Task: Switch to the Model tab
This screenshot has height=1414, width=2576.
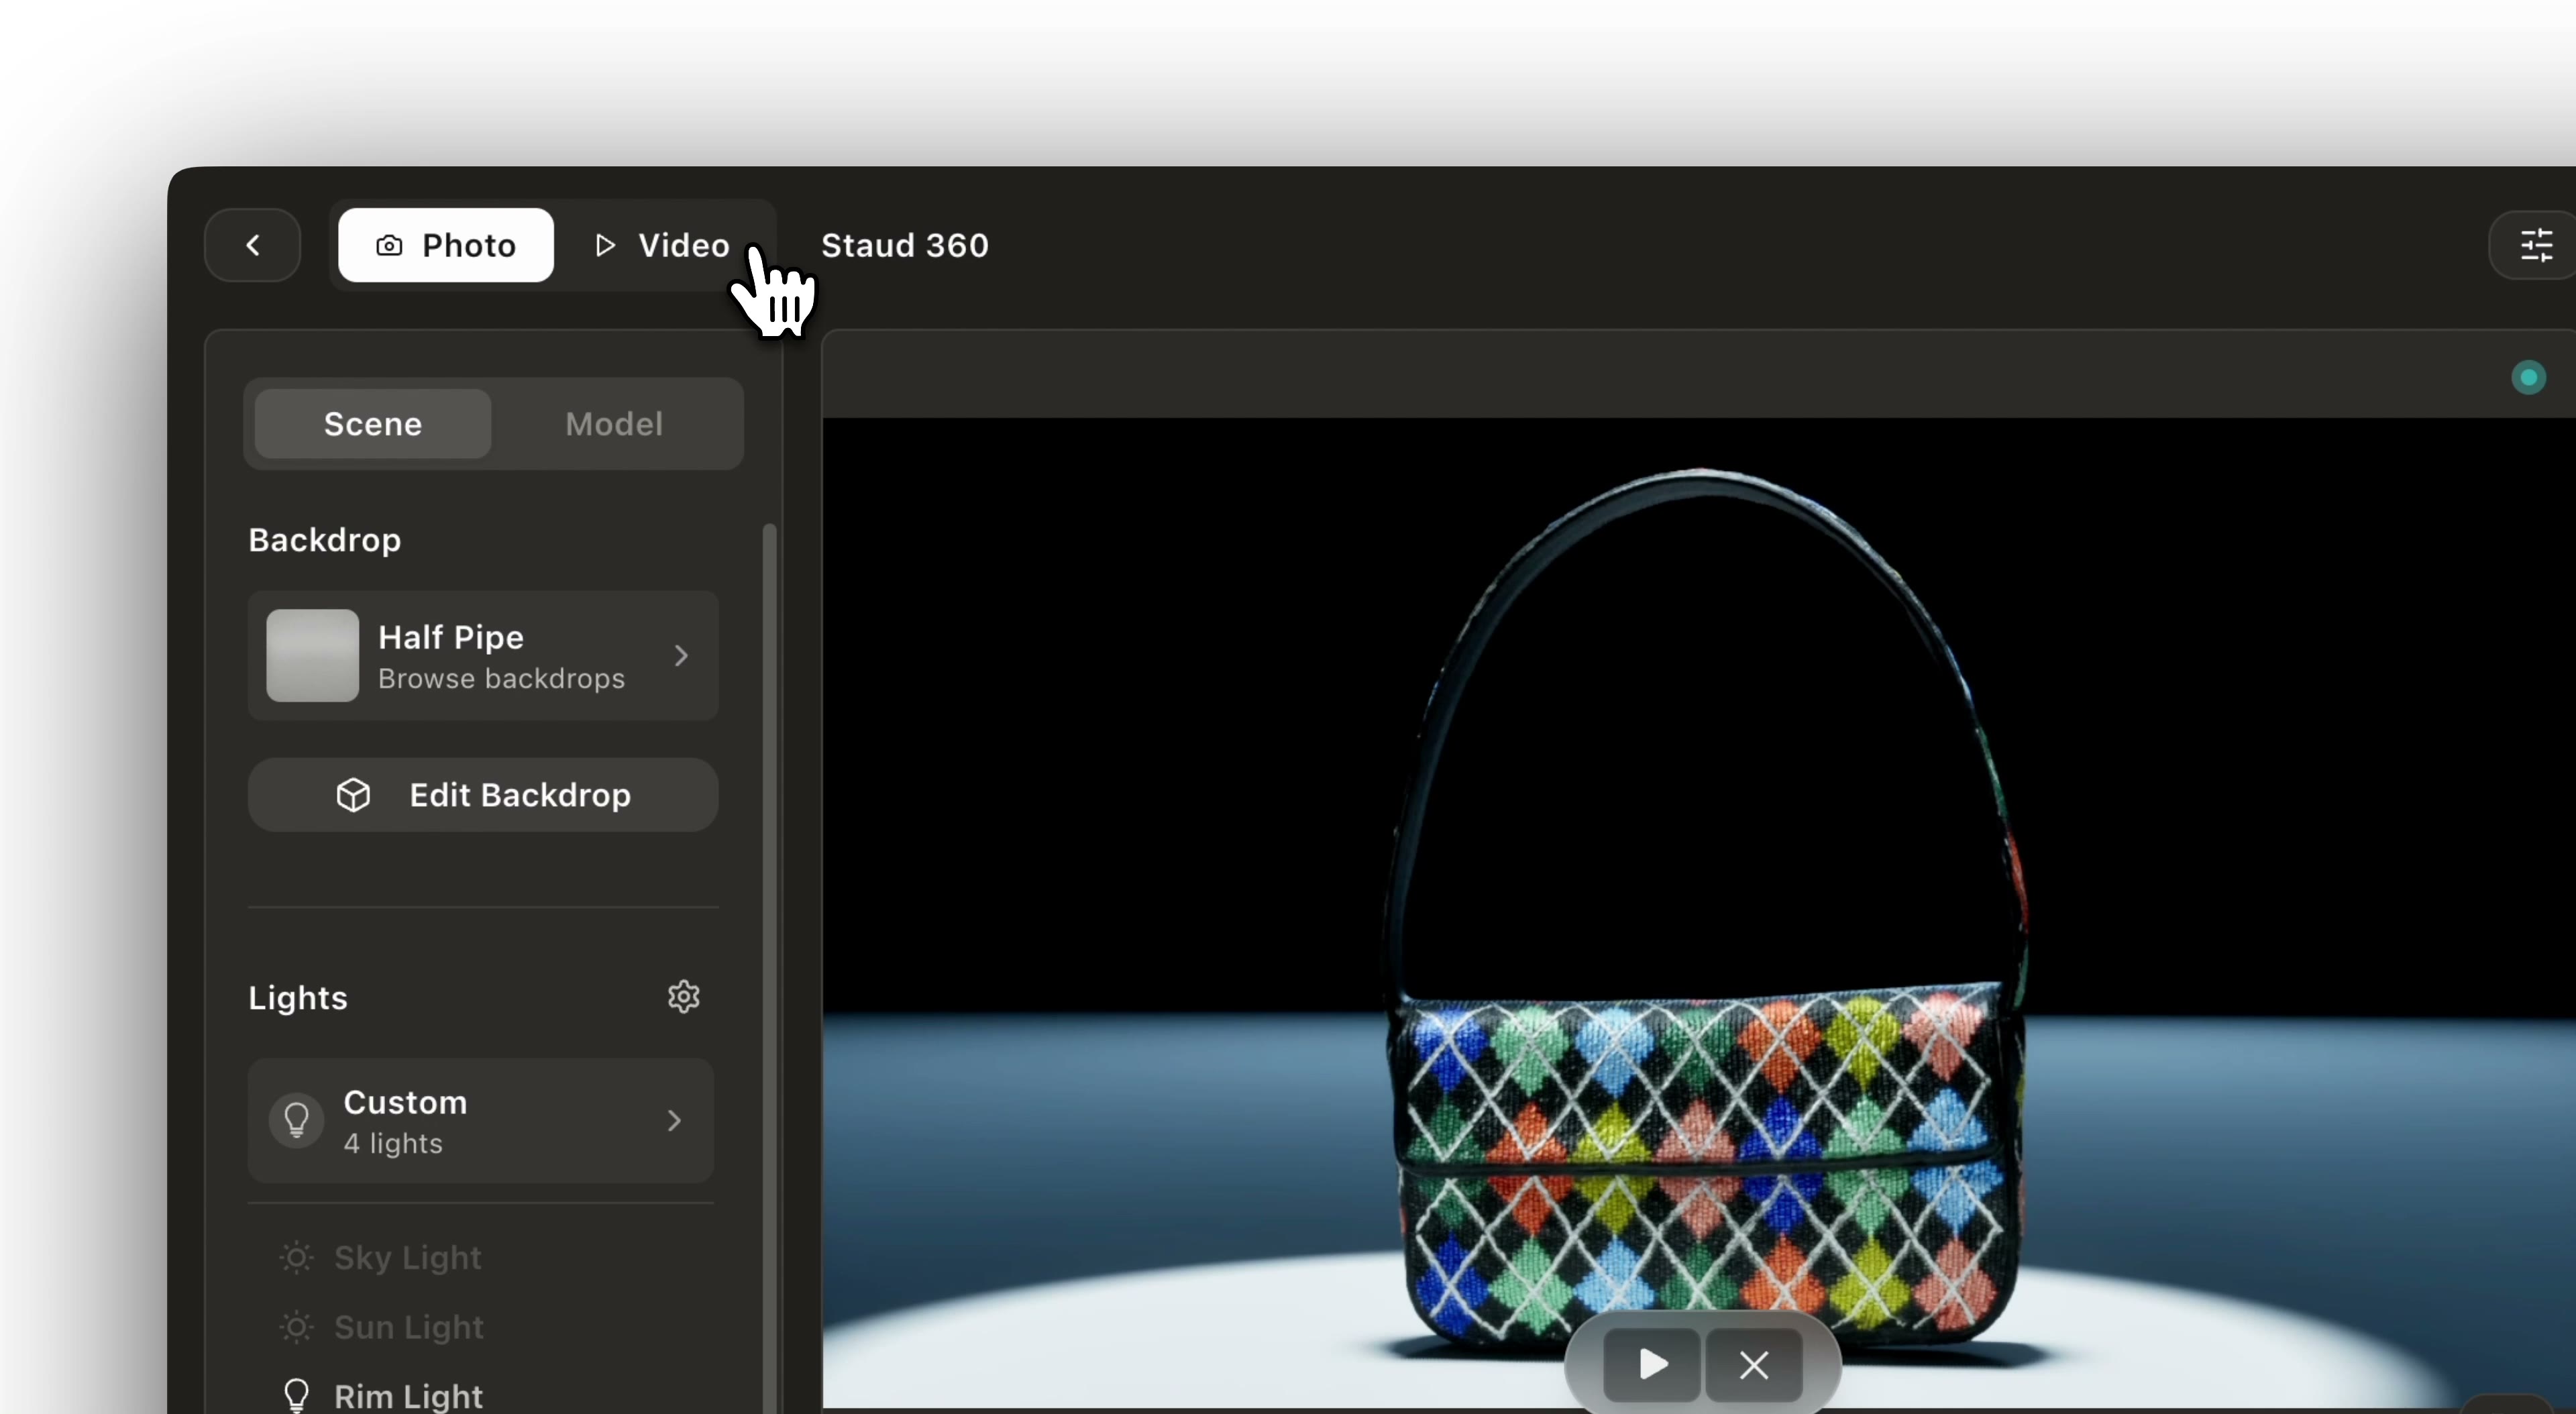Action: click(x=614, y=423)
